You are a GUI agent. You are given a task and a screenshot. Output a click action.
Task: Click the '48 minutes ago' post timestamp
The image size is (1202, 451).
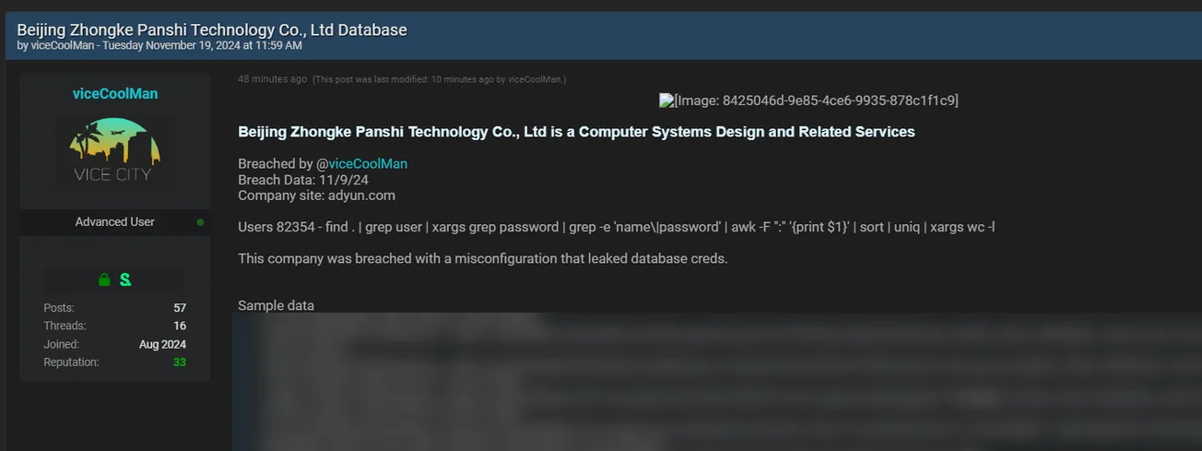(x=272, y=79)
